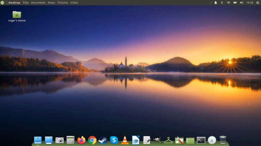
Task: Expand the Wi-Fi network menu
Action: tap(229, 3)
